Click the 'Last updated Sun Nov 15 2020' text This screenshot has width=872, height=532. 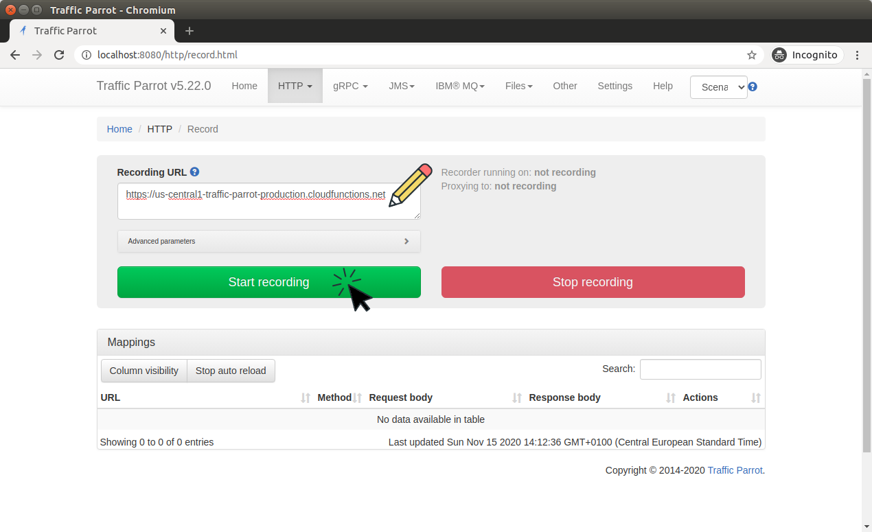[575, 442]
